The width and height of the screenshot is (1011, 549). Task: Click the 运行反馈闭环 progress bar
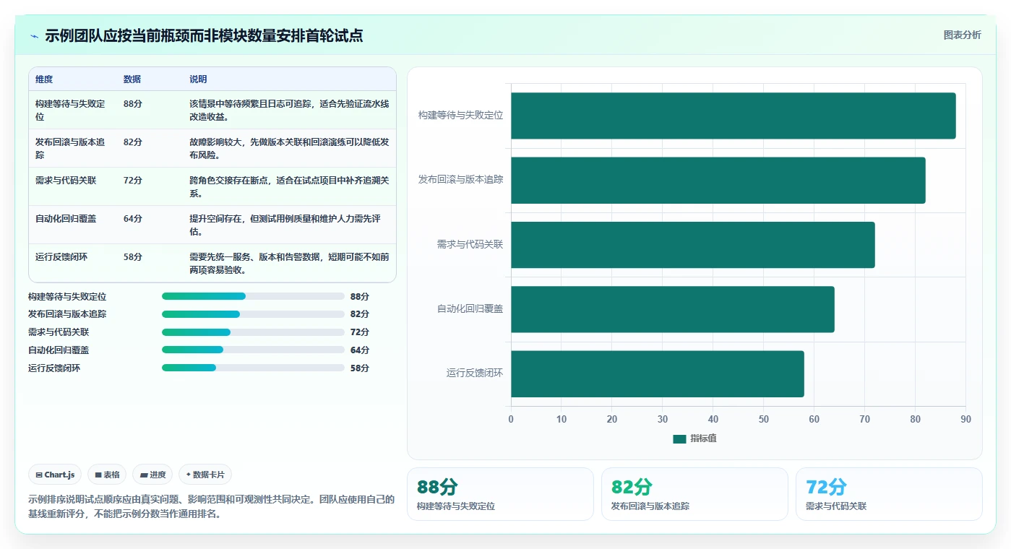[x=253, y=368]
